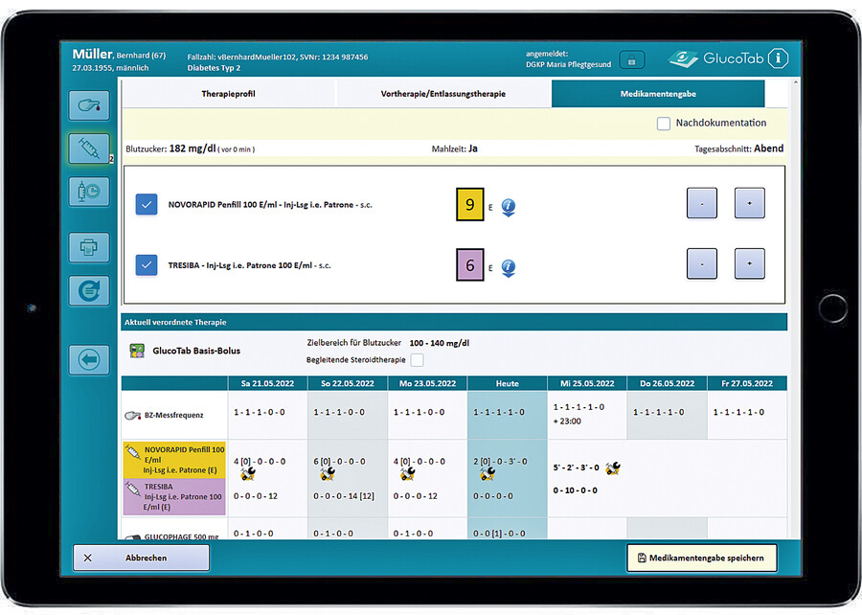862x615 pixels.
Task: Expand the info arrow next to NOVORAPID dose
Action: coord(508,207)
